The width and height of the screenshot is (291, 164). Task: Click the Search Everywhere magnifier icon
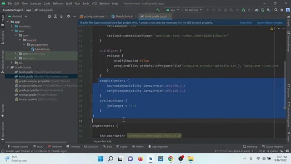click(x=276, y=10)
